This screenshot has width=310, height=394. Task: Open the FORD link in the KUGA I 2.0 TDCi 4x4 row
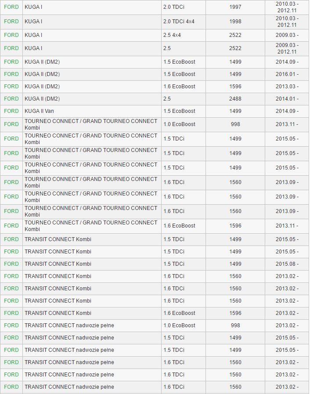click(11, 22)
